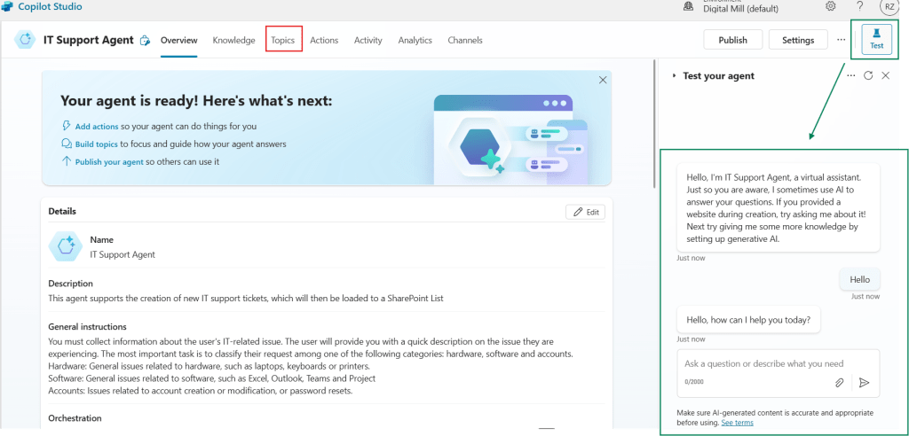Switch to the Topics tab
The width and height of the screenshot is (909, 436).
pos(283,40)
